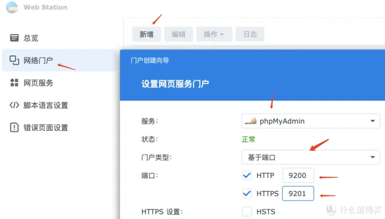Click the 脚本语言设置 code icon
This screenshot has height=219, width=385.
[x=14, y=105]
